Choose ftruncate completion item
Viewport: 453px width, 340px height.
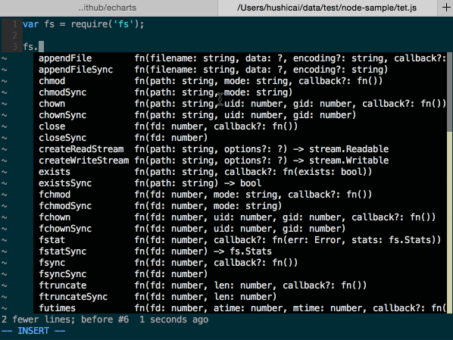pyautogui.click(x=240, y=285)
